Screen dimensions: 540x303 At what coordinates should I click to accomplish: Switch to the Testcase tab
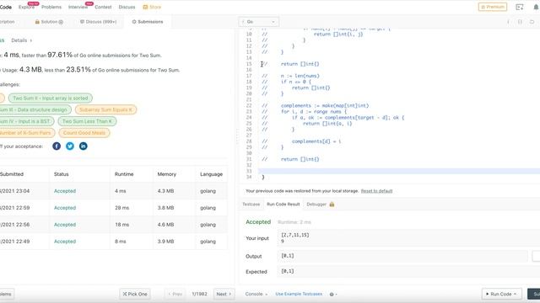(251, 204)
